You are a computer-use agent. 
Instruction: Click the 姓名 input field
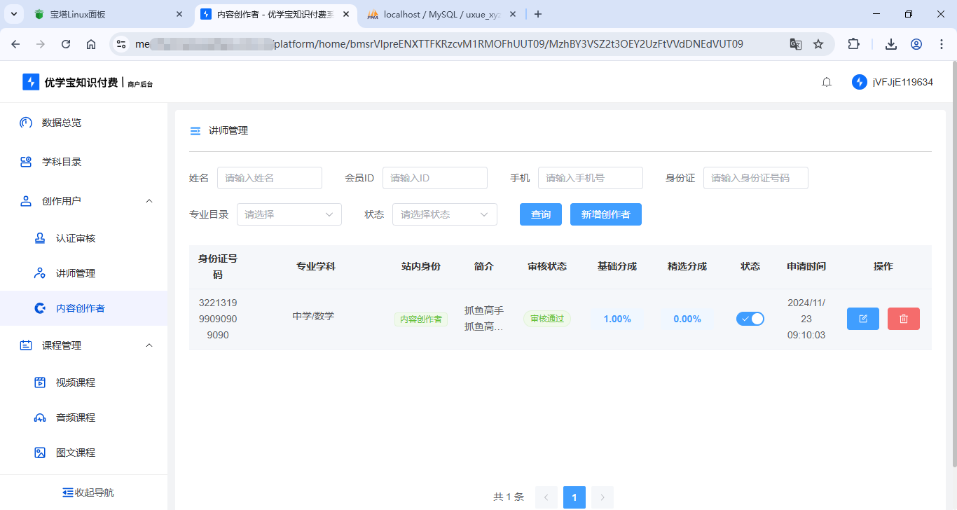pyautogui.click(x=269, y=178)
